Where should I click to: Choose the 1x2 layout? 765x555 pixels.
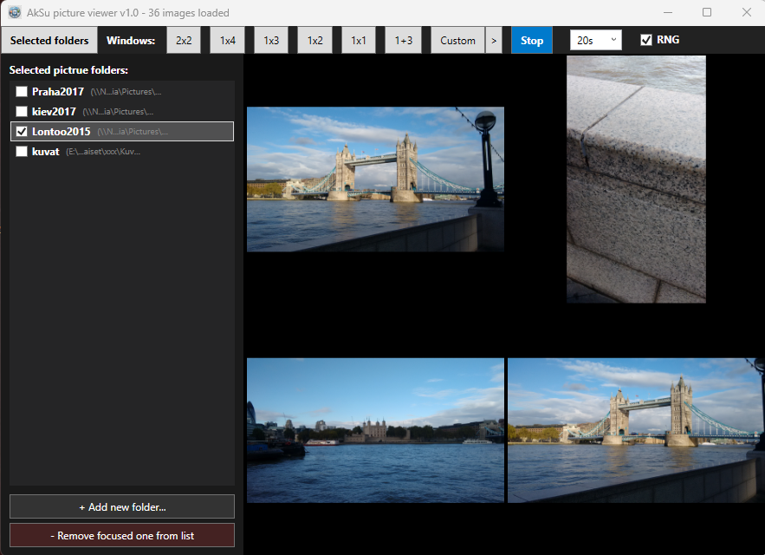[x=315, y=41]
